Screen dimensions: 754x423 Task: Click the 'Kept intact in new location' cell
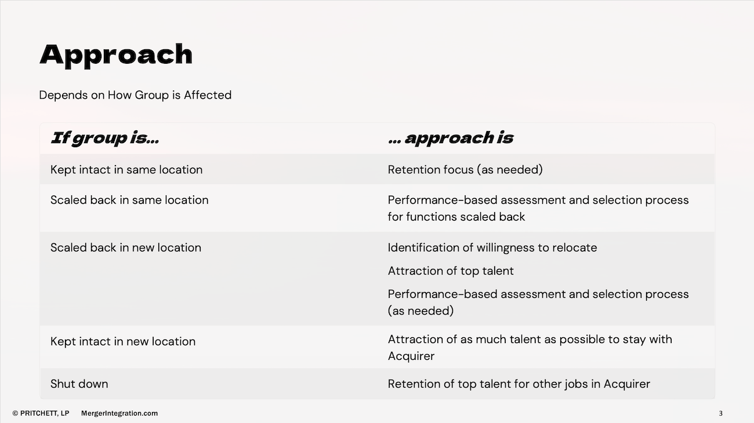pos(123,341)
